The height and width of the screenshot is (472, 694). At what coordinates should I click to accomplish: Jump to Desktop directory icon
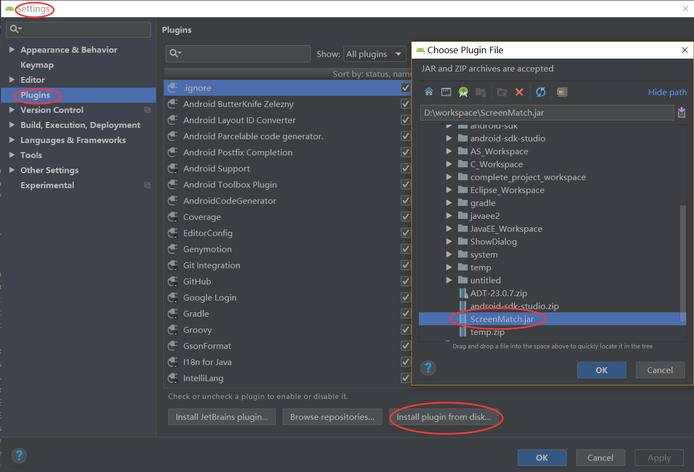pyautogui.click(x=446, y=92)
